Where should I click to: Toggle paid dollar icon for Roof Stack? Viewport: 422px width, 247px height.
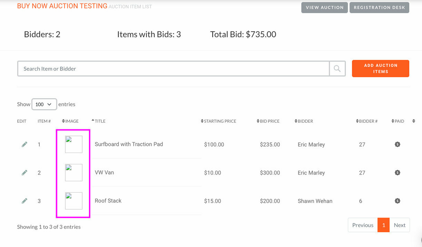coord(397,201)
